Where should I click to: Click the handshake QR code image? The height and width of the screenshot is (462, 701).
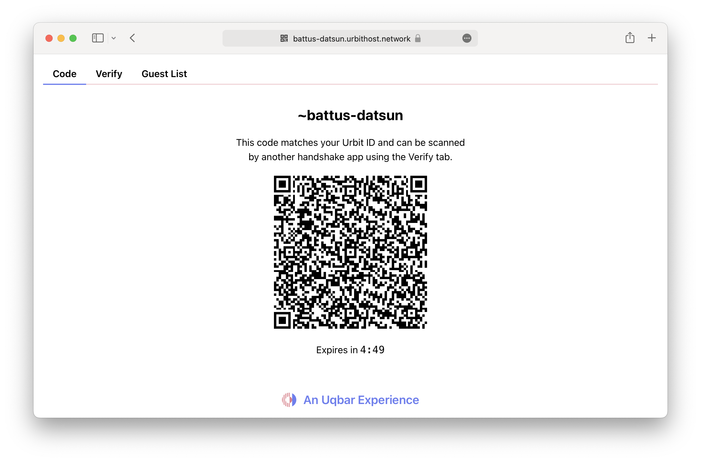350,252
